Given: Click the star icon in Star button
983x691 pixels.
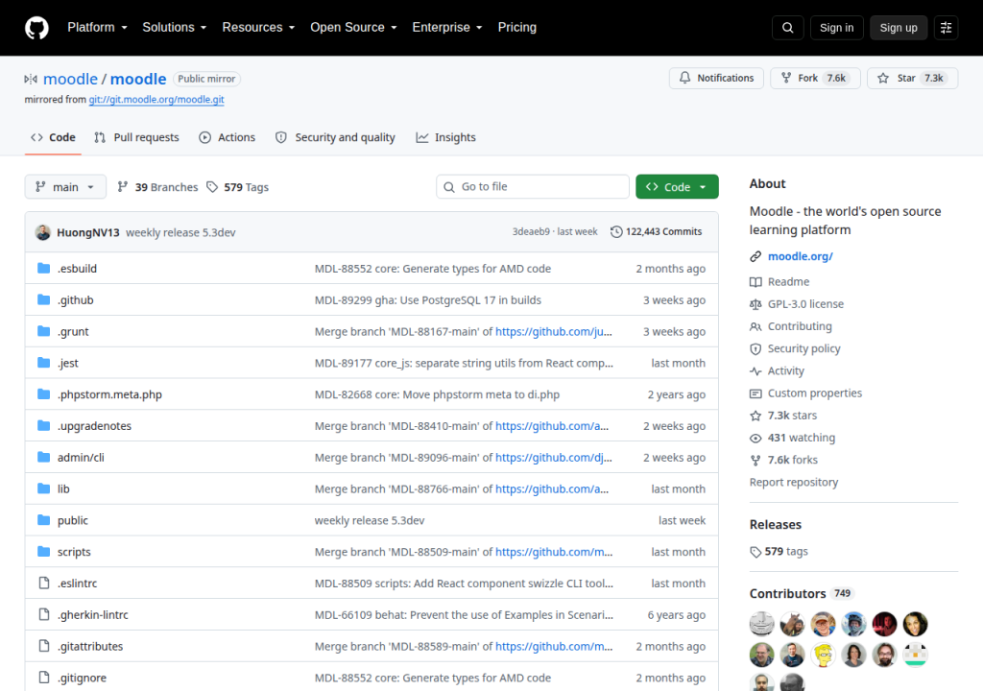Looking at the screenshot, I should 883,78.
